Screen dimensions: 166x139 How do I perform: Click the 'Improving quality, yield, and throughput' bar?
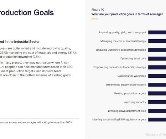[157, 32]
